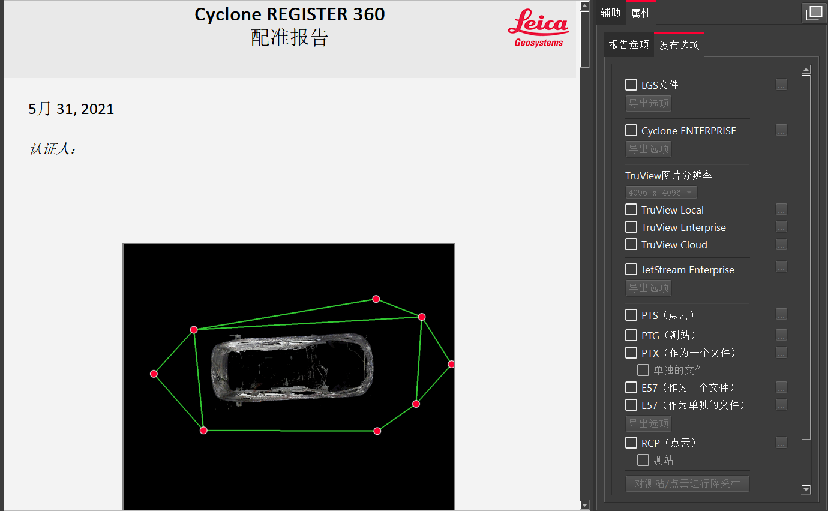Click 导出选项 button under JetStream Enterprise
828x511 pixels.
pyautogui.click(x=649, y=288)
